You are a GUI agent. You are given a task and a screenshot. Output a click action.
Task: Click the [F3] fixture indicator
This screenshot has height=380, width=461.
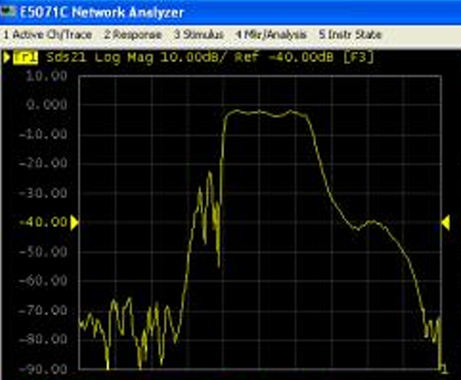[359, 58]
